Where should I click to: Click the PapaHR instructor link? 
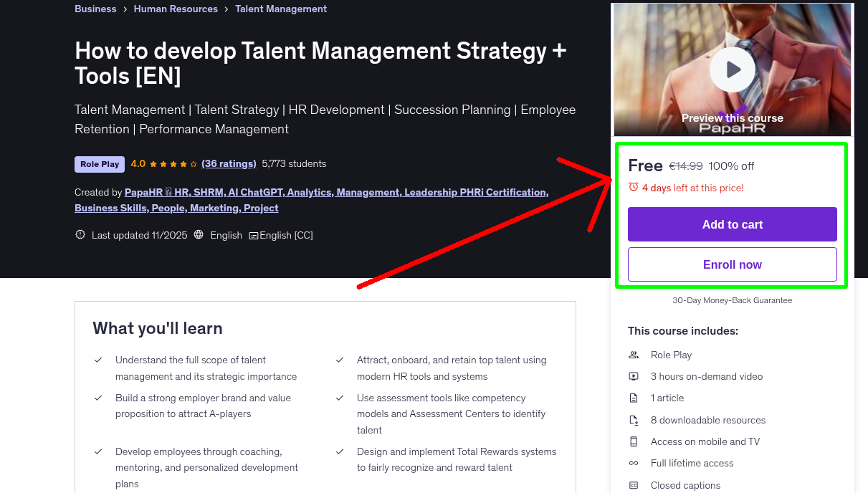pos(145,192)
